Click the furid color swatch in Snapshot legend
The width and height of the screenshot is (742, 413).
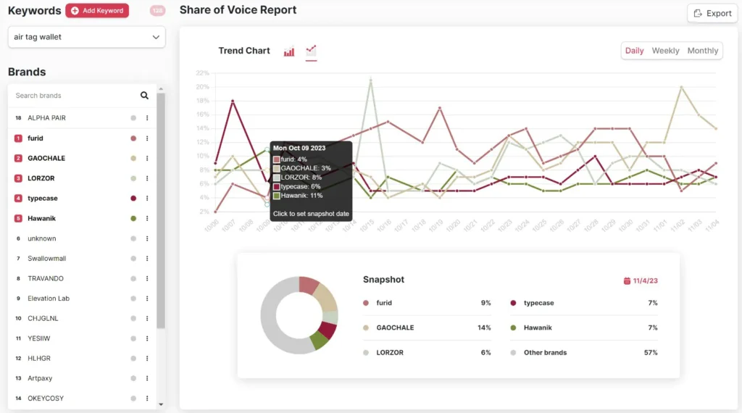[366, 303]
